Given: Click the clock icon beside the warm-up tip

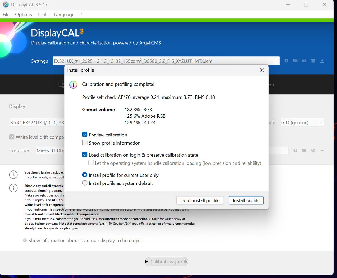Looking at the screenshot, I should coord(13,174).
